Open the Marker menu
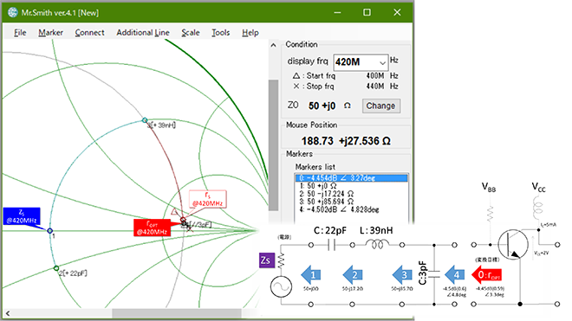Image resolution: width=572 pixels, height=321 pixels. (51, 32)
